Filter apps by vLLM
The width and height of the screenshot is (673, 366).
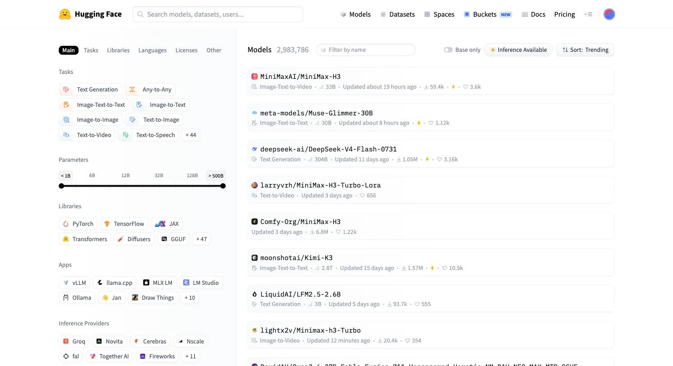pyautogui.click(x=74, y=283)
